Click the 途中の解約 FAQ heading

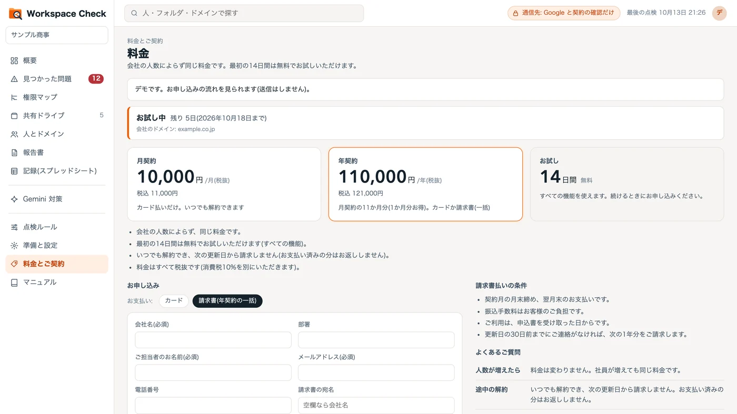[x=492, y=390]
